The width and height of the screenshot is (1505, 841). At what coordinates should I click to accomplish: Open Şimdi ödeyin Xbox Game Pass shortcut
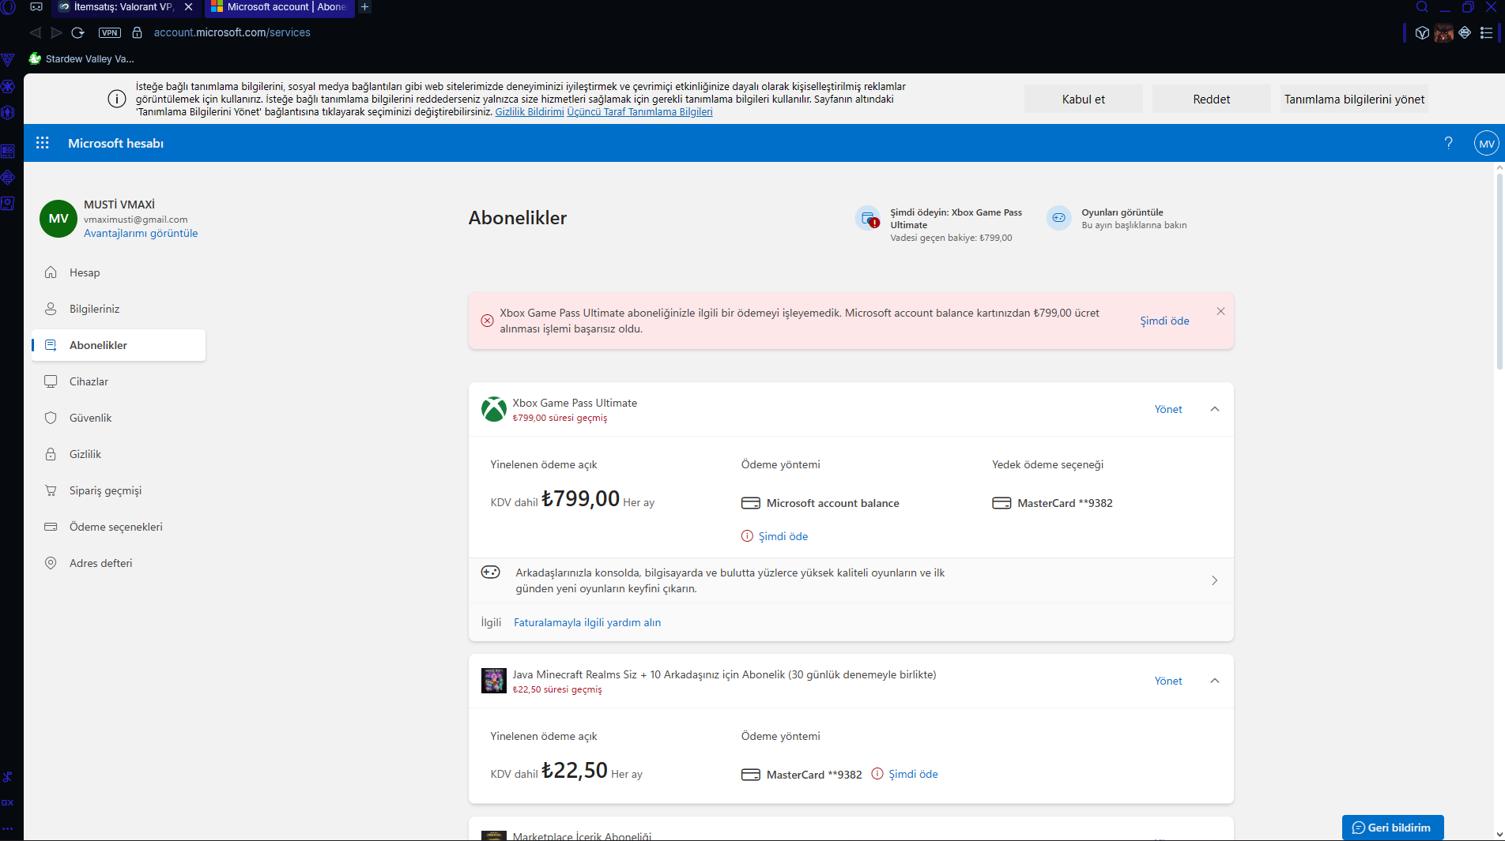tap(940, 224)
